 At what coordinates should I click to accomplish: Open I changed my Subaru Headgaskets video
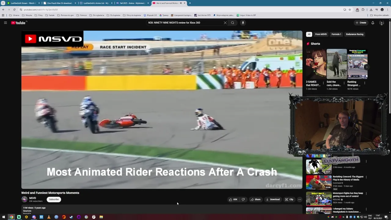pos(347,210)
